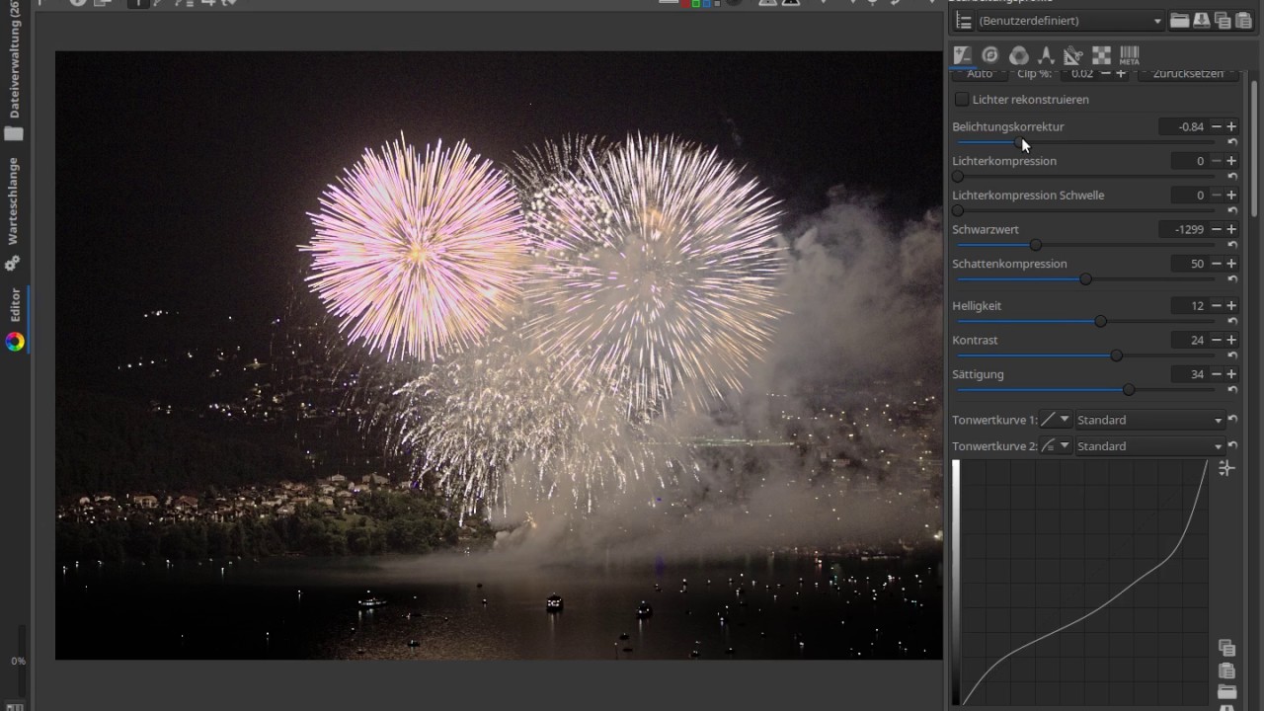The height and width of the screenshot is (711, 1264).
Task: Copy the processing profile to clipboard
Action: point(1222,20)
